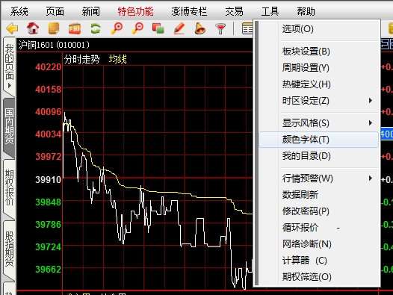The width and height of the screenshot is (393, 295).
Task: Open the F10 info icon
Action: 75,28
